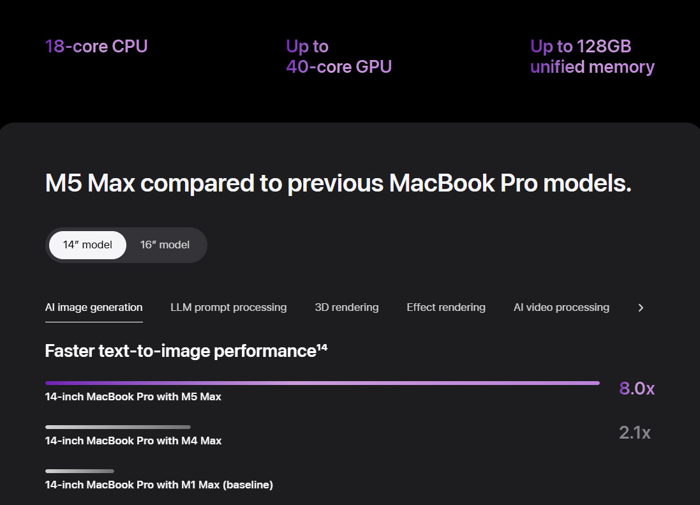
Task: Click the M5 Max comparison heading
Action: click(338, 183)
